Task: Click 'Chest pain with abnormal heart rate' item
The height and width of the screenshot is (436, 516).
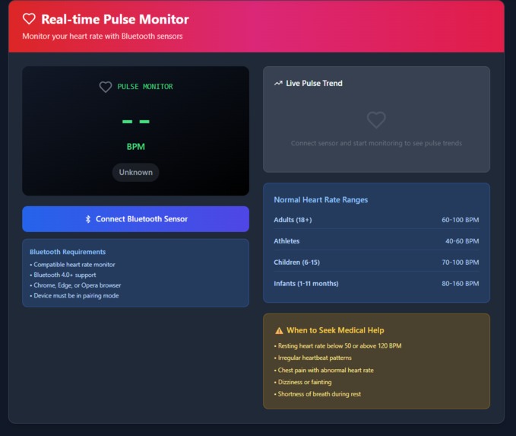Action: click(x=324, y=370)
